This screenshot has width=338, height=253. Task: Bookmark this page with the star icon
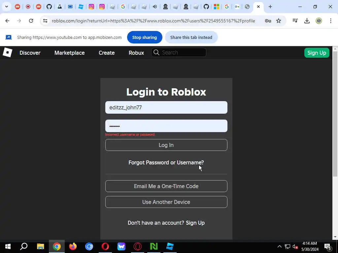coord(279,21)
